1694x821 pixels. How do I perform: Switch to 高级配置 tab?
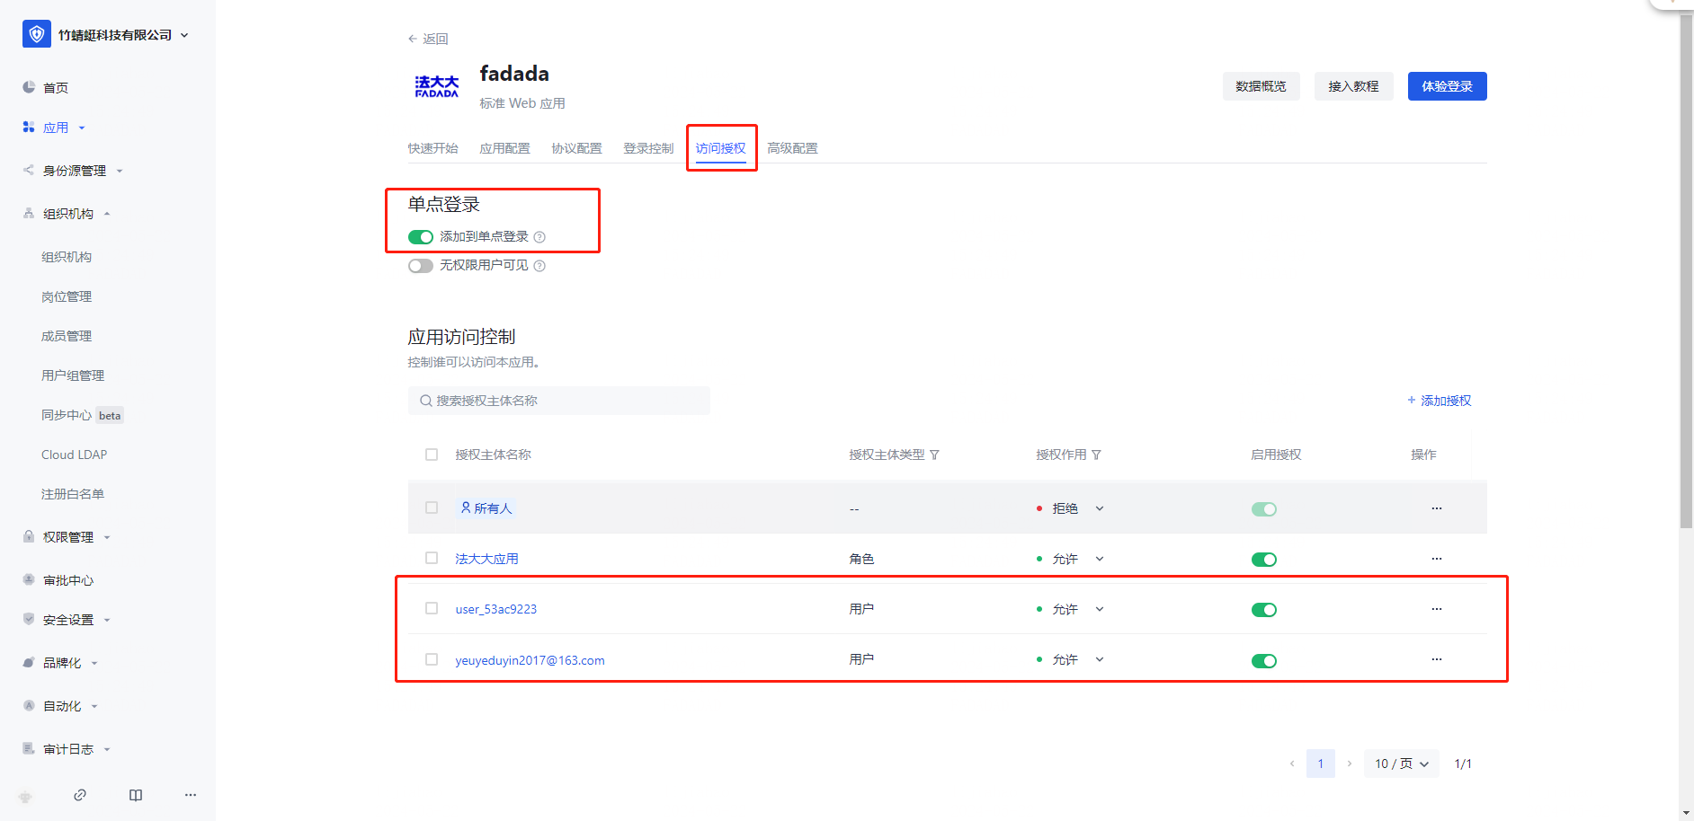click(x=793, y=148)
